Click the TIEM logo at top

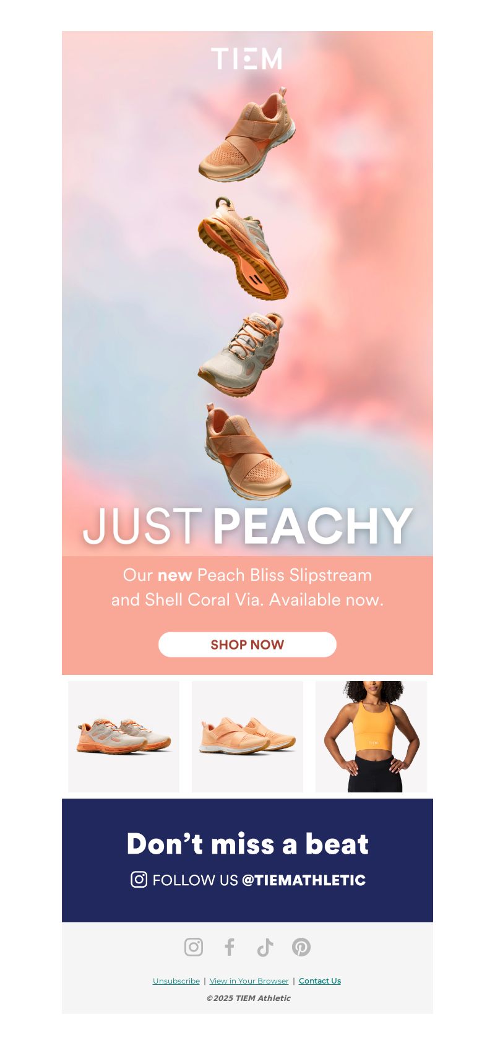click(247, 59)
